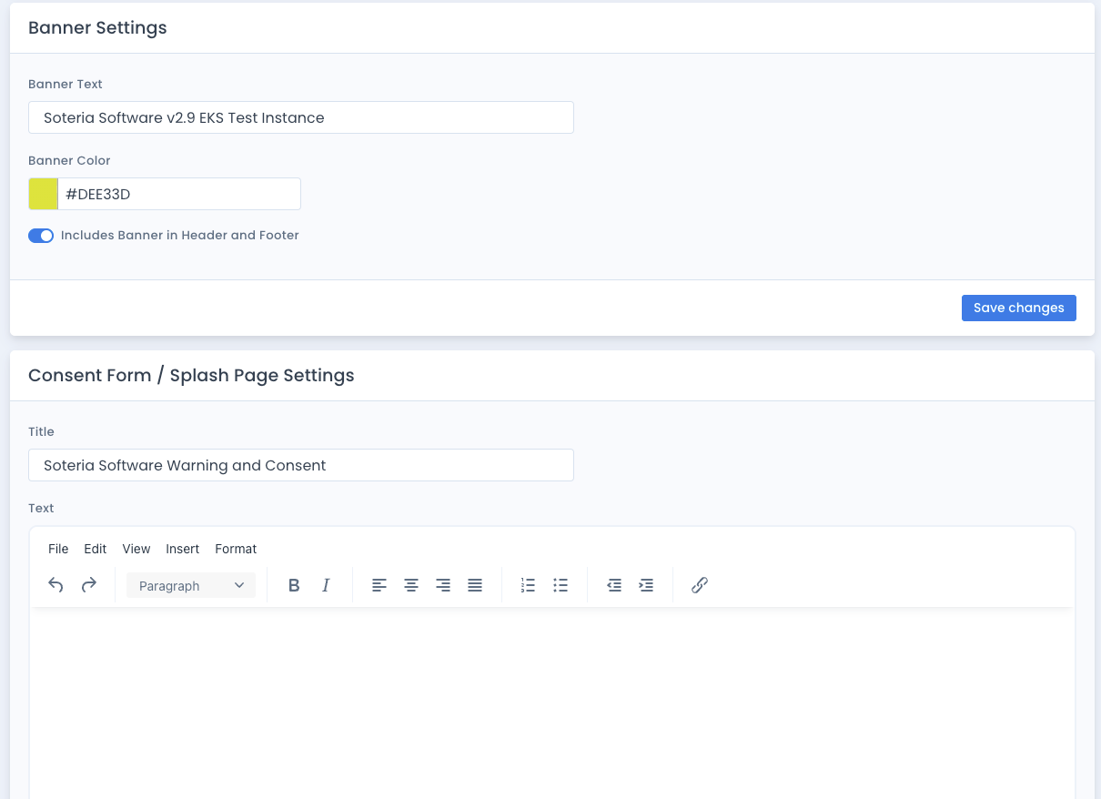Insert a bulleted list
The image size is (1101, 799).
pos(561,585)
